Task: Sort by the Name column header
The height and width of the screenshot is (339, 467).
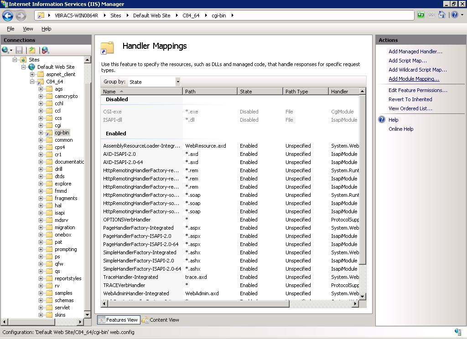Action: [x=141, y=92]
